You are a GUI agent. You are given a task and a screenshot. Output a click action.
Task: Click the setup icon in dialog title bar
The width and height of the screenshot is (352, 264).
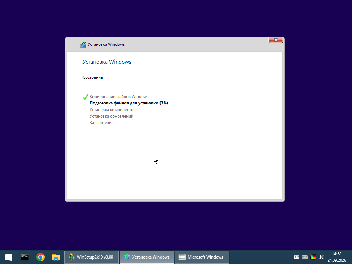pyautogui.click(x=83, y=44)
